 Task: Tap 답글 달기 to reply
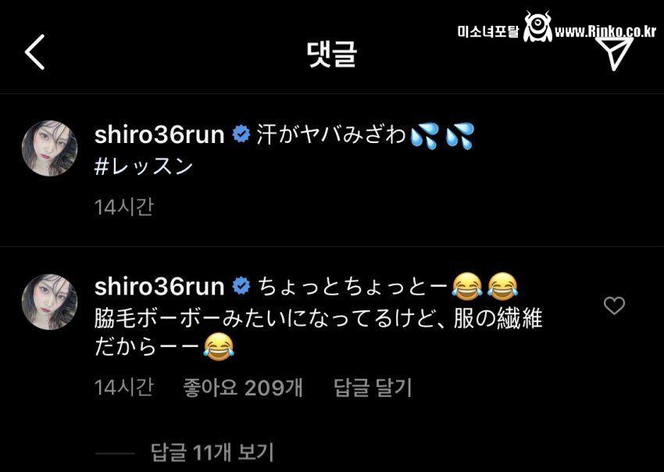(373, 388)
